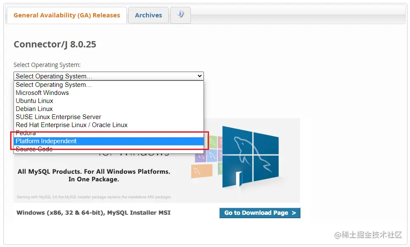The image size is (410, 247).
Task: Click the Go to Download Page button
Action: click(x=260, y=213)
